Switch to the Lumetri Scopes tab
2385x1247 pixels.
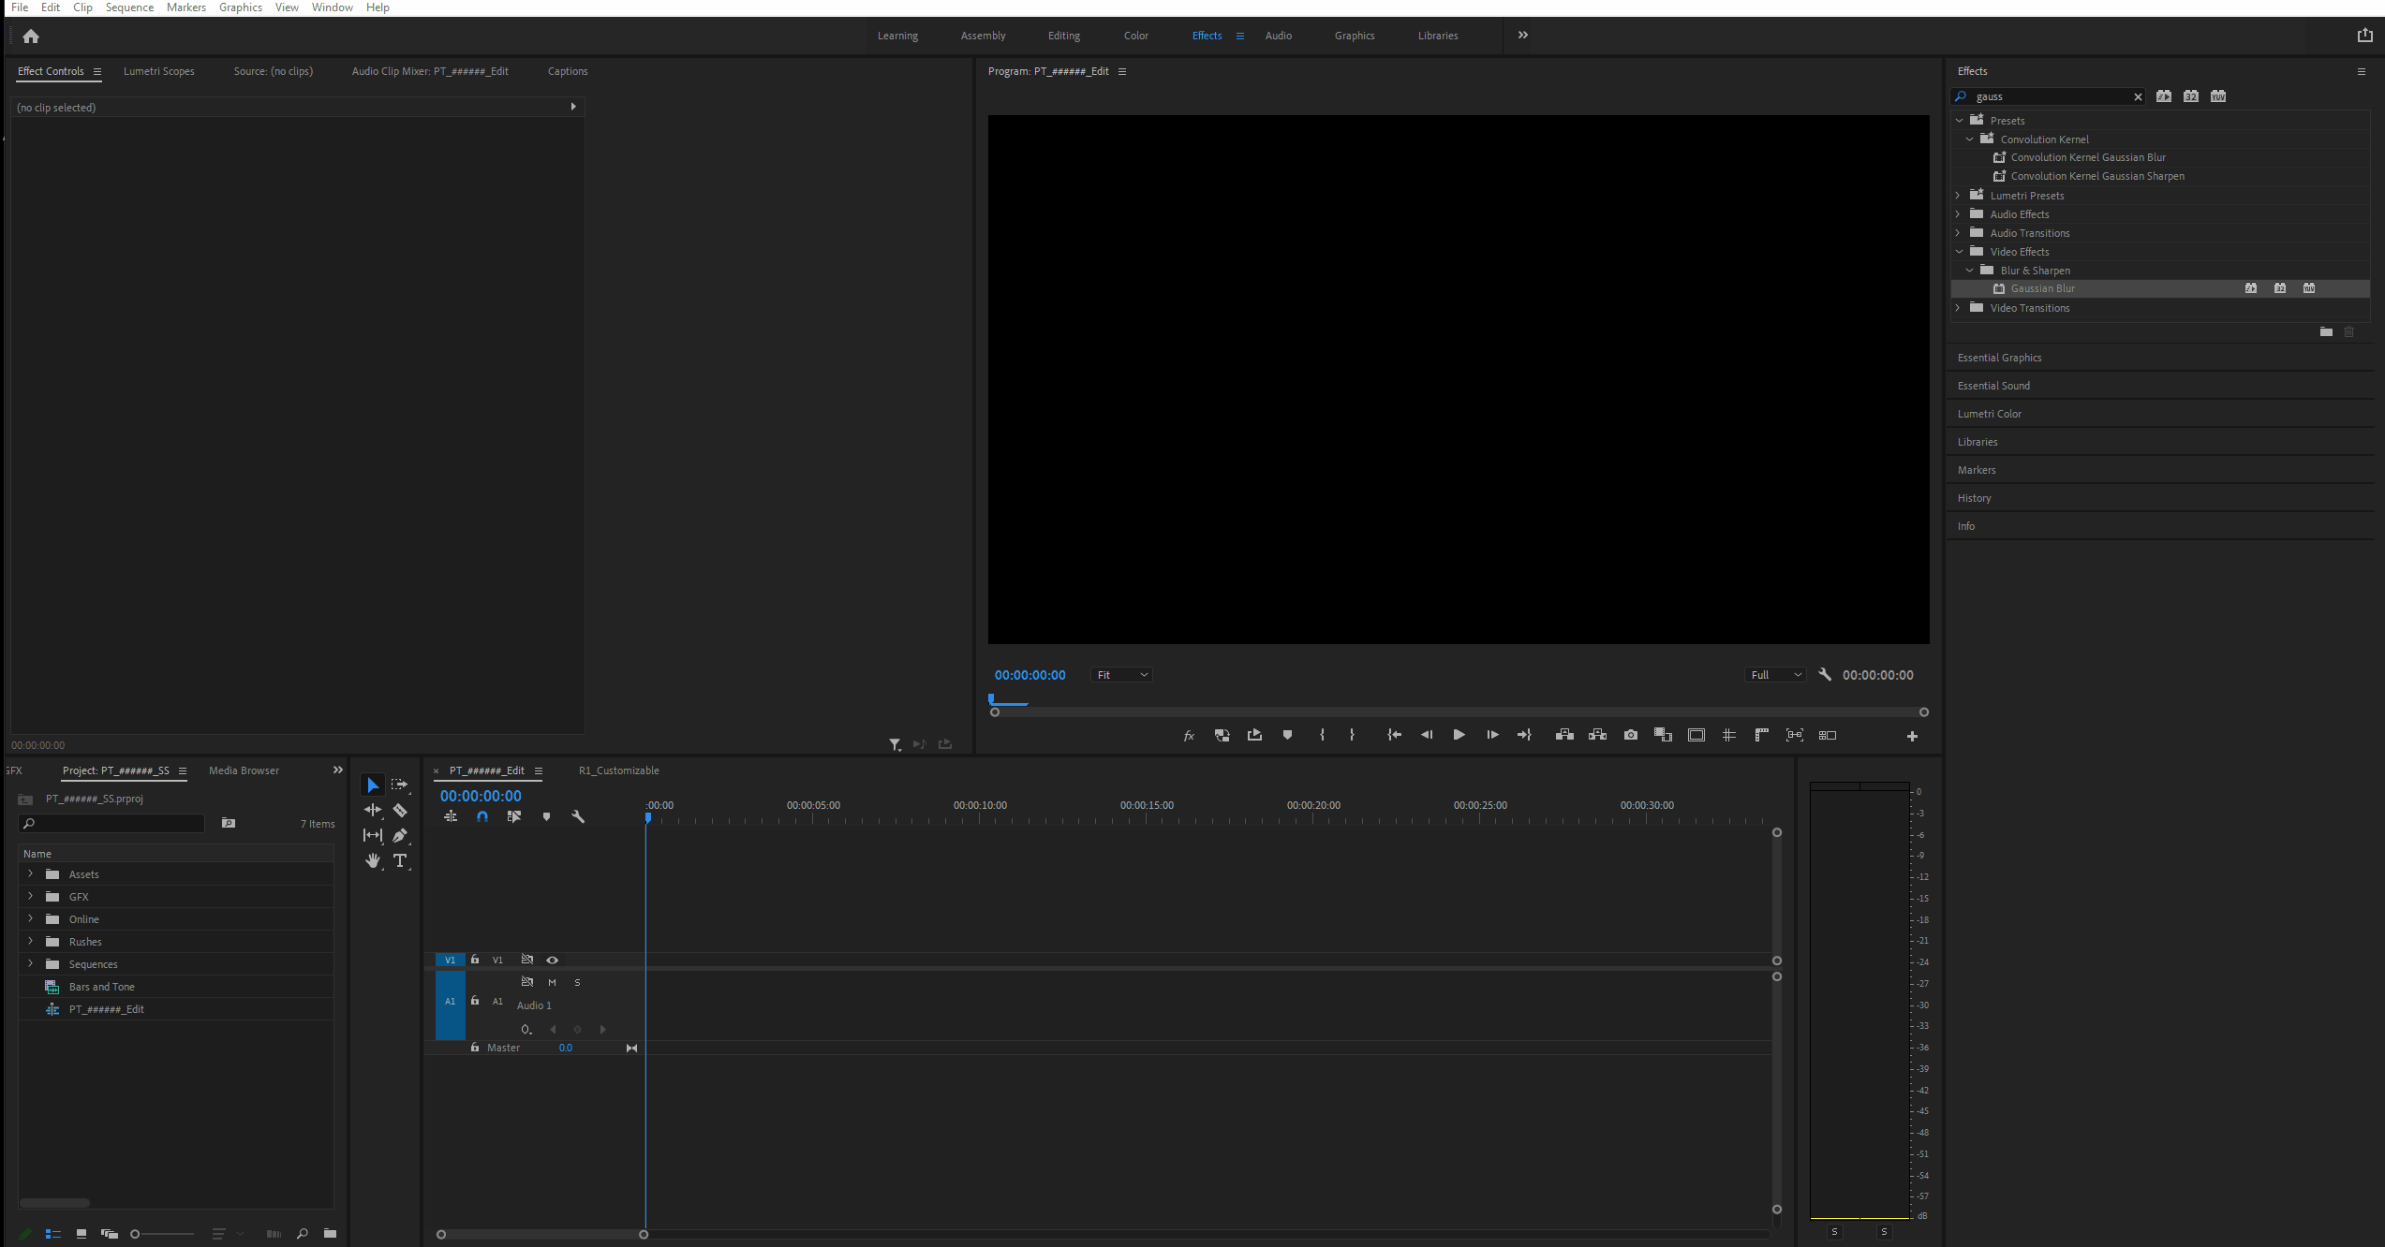(158, 71)
